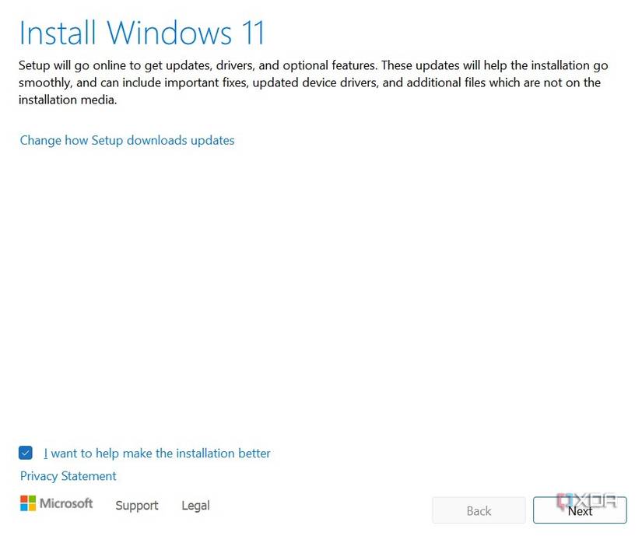This screenshot has height=536, width=642.
Task: Click the Microsoft brand name text
Action: coord(65,503)
